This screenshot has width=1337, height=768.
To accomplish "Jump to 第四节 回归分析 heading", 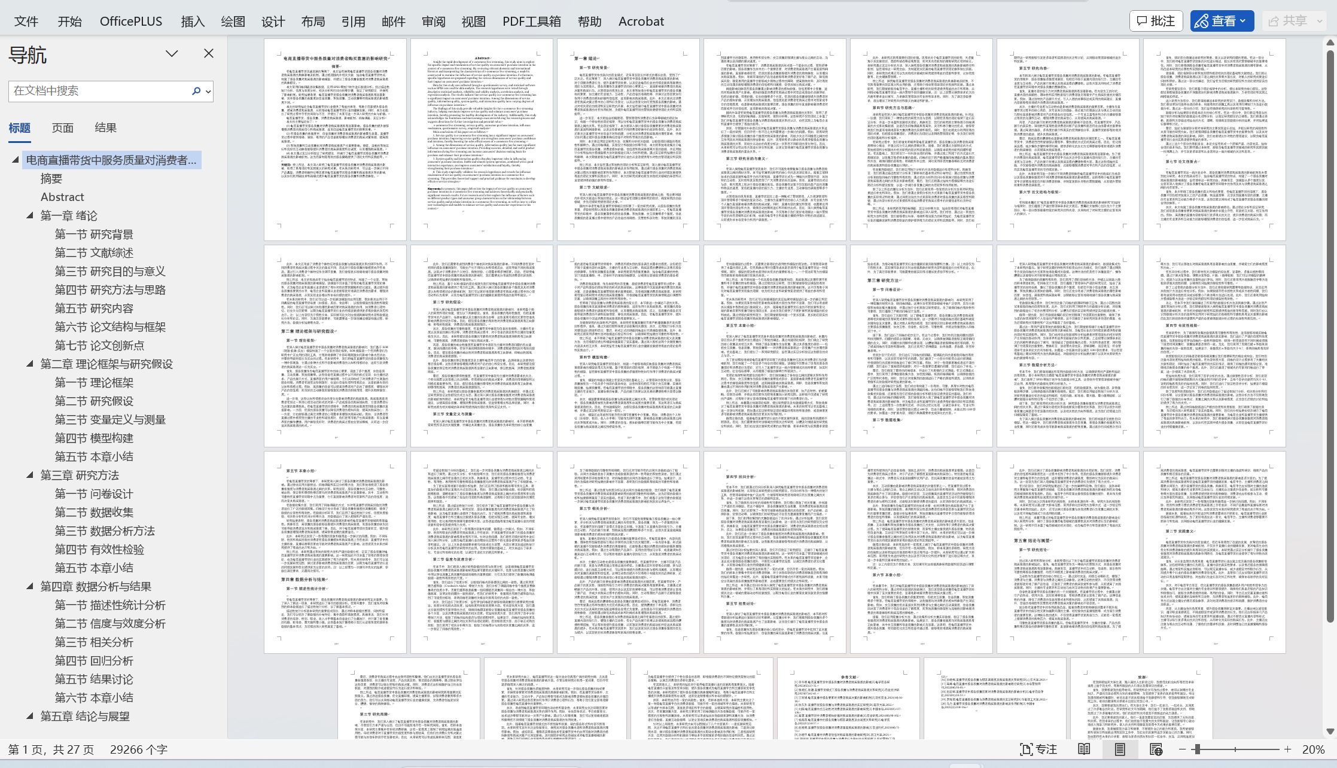I will coord(94,660).
